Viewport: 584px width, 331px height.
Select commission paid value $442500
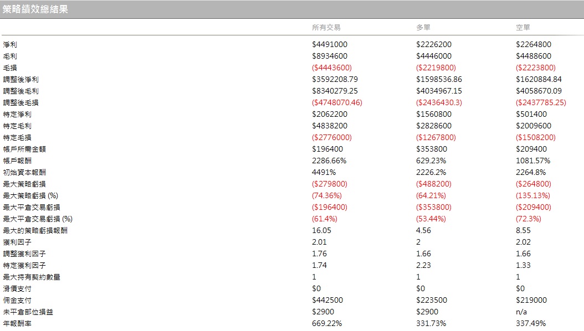(327, 301)
